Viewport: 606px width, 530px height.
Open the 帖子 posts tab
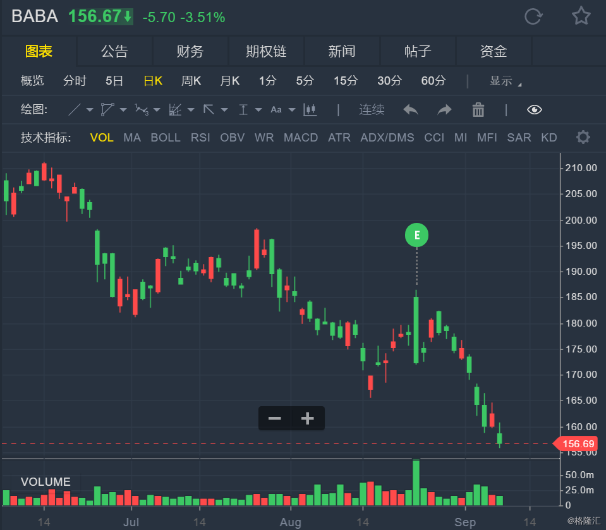click(x=418, y=51)
